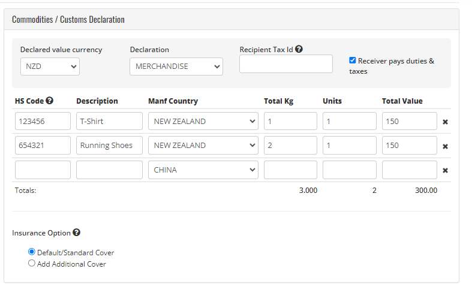The height and width of the screenshot is (284, 472).
Task: Open the T-Shirt row Manf Country dropdown
Action: pyautogui.click(x=203, y=121)
